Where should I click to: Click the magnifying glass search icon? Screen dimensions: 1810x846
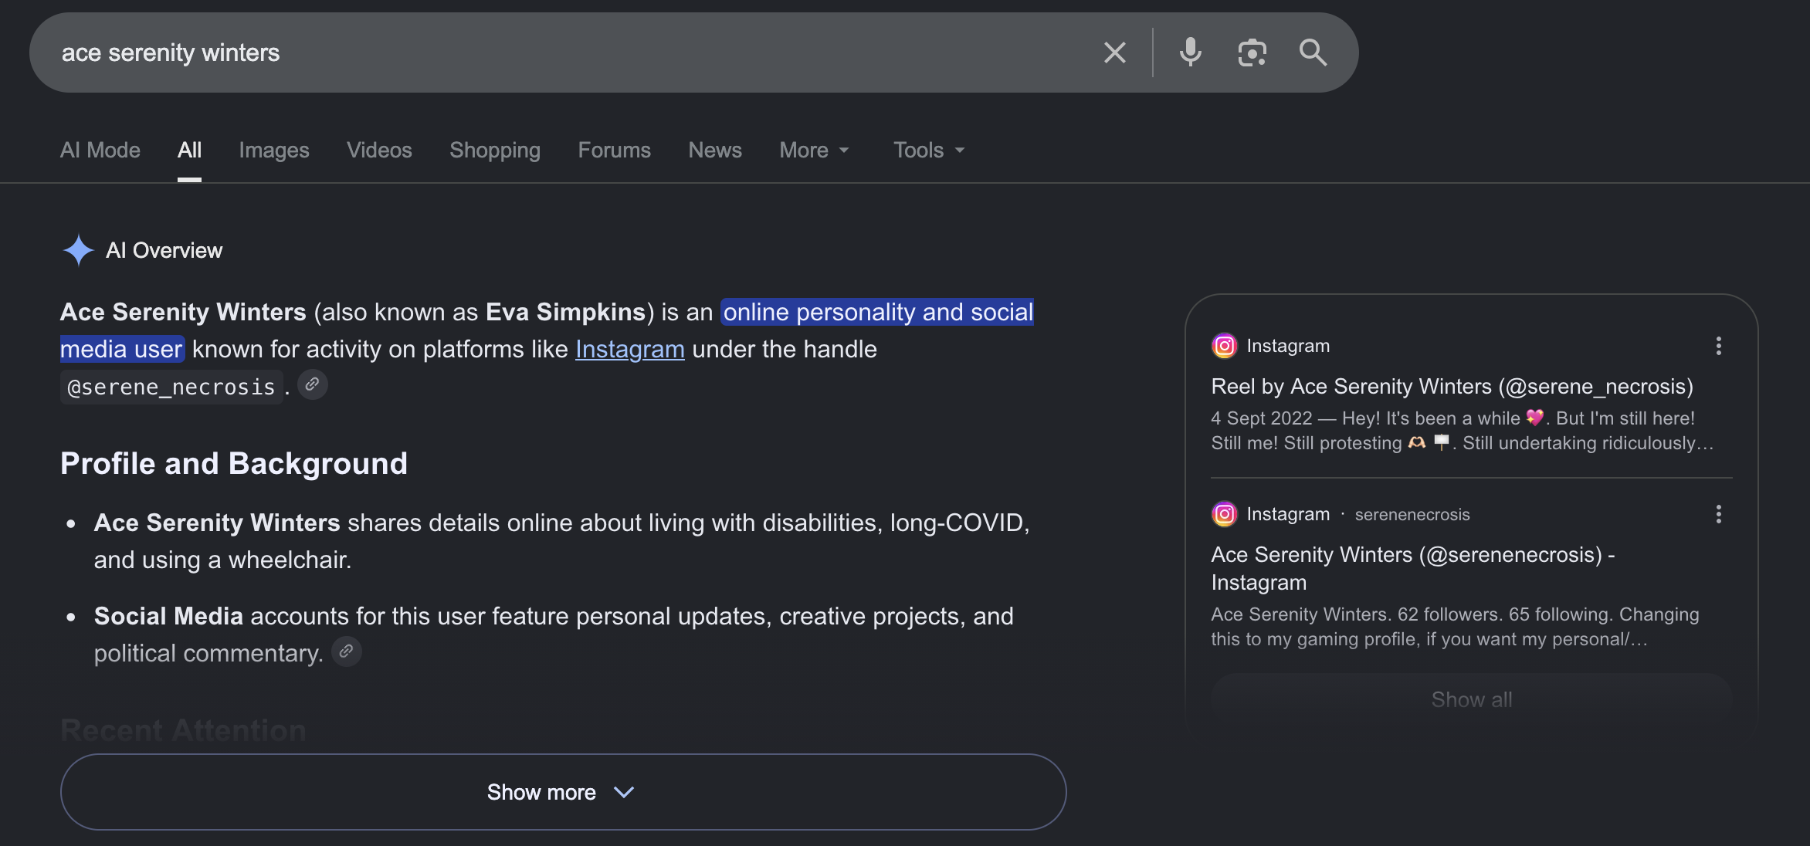[x=1313, y=52]
